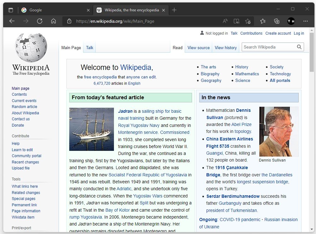
Task: Close the Google tab
Action: (88, 10)
